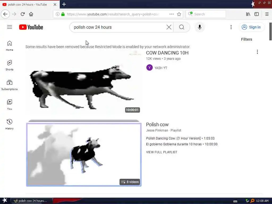Screen dimensions: 272x204
Task: Submit search with magnifier button
Action: click(182, 27)
